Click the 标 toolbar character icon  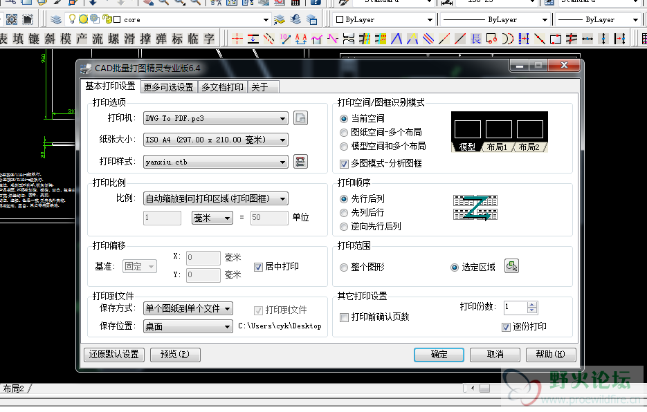click(x=177, y=39)
